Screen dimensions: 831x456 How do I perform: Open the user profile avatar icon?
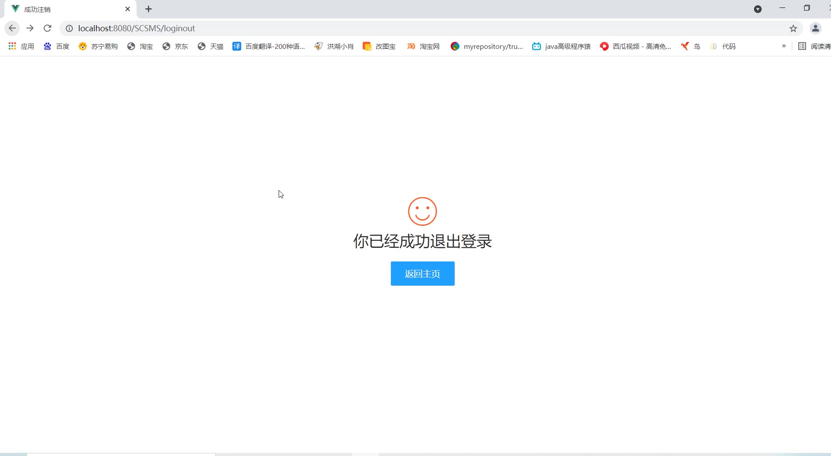click(815, 28)
